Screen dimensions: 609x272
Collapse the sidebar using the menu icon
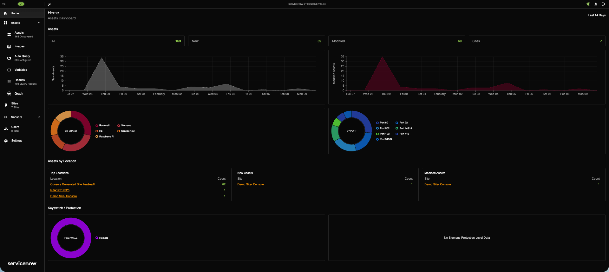tap(4, 4)
